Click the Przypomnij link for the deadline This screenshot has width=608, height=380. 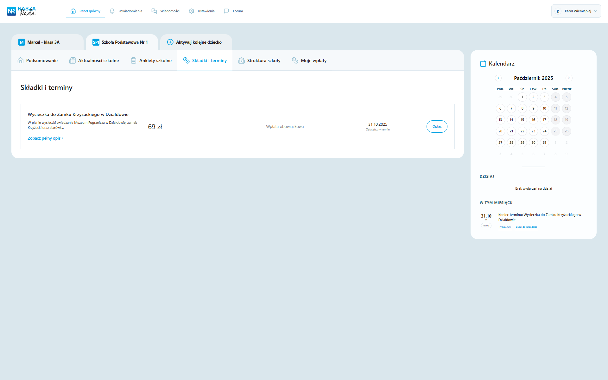click(x=505, y=227)
